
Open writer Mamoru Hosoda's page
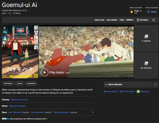point(17,106)
